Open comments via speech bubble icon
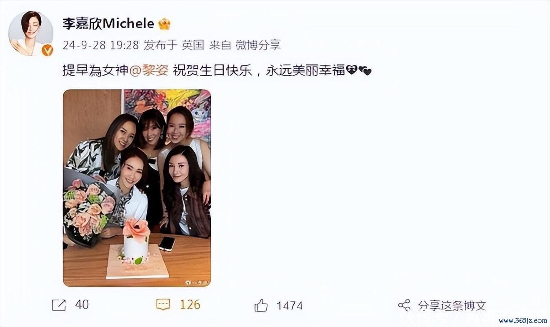Image resolution: width=550 pixels, height=327 pixels. coord(163,305)
